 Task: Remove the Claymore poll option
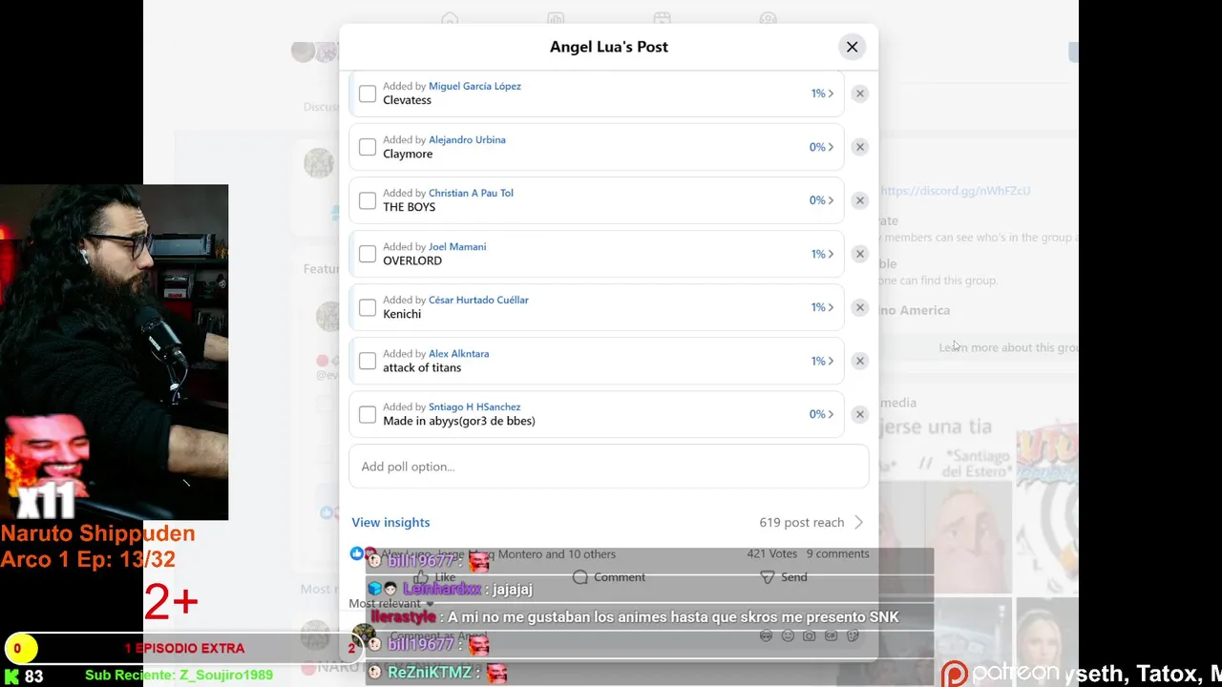(x=859, y=147)
